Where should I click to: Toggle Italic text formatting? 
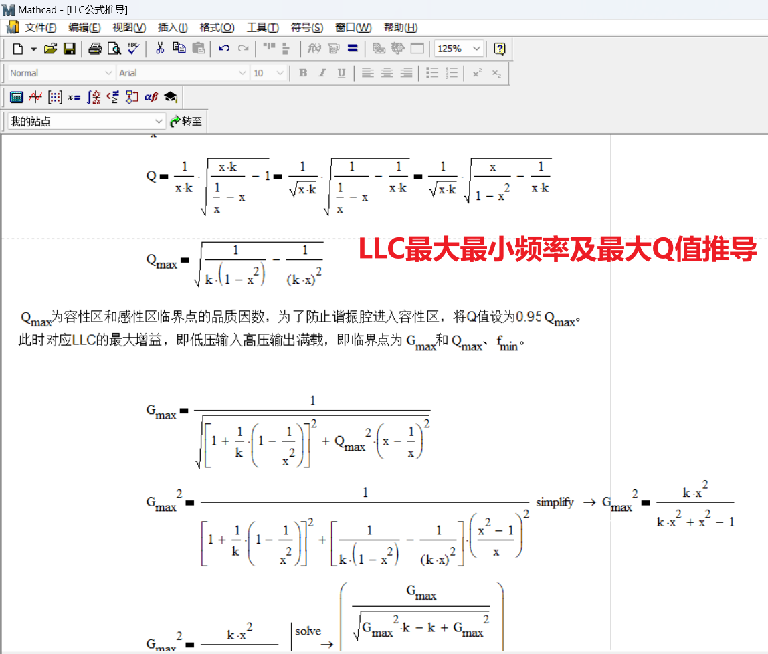pos(322,73)
